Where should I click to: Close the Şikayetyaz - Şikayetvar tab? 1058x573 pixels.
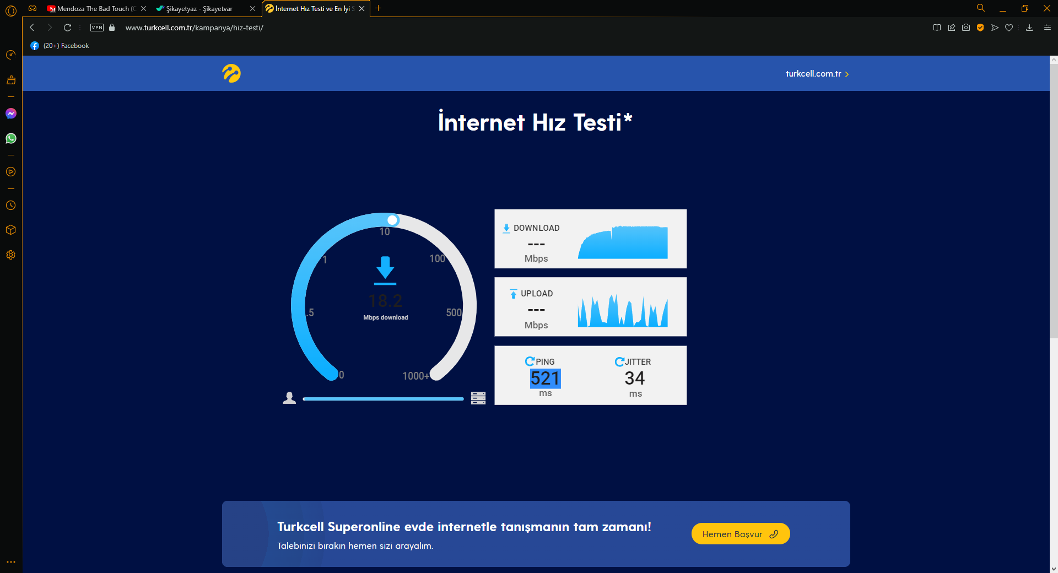pos(253,9)
